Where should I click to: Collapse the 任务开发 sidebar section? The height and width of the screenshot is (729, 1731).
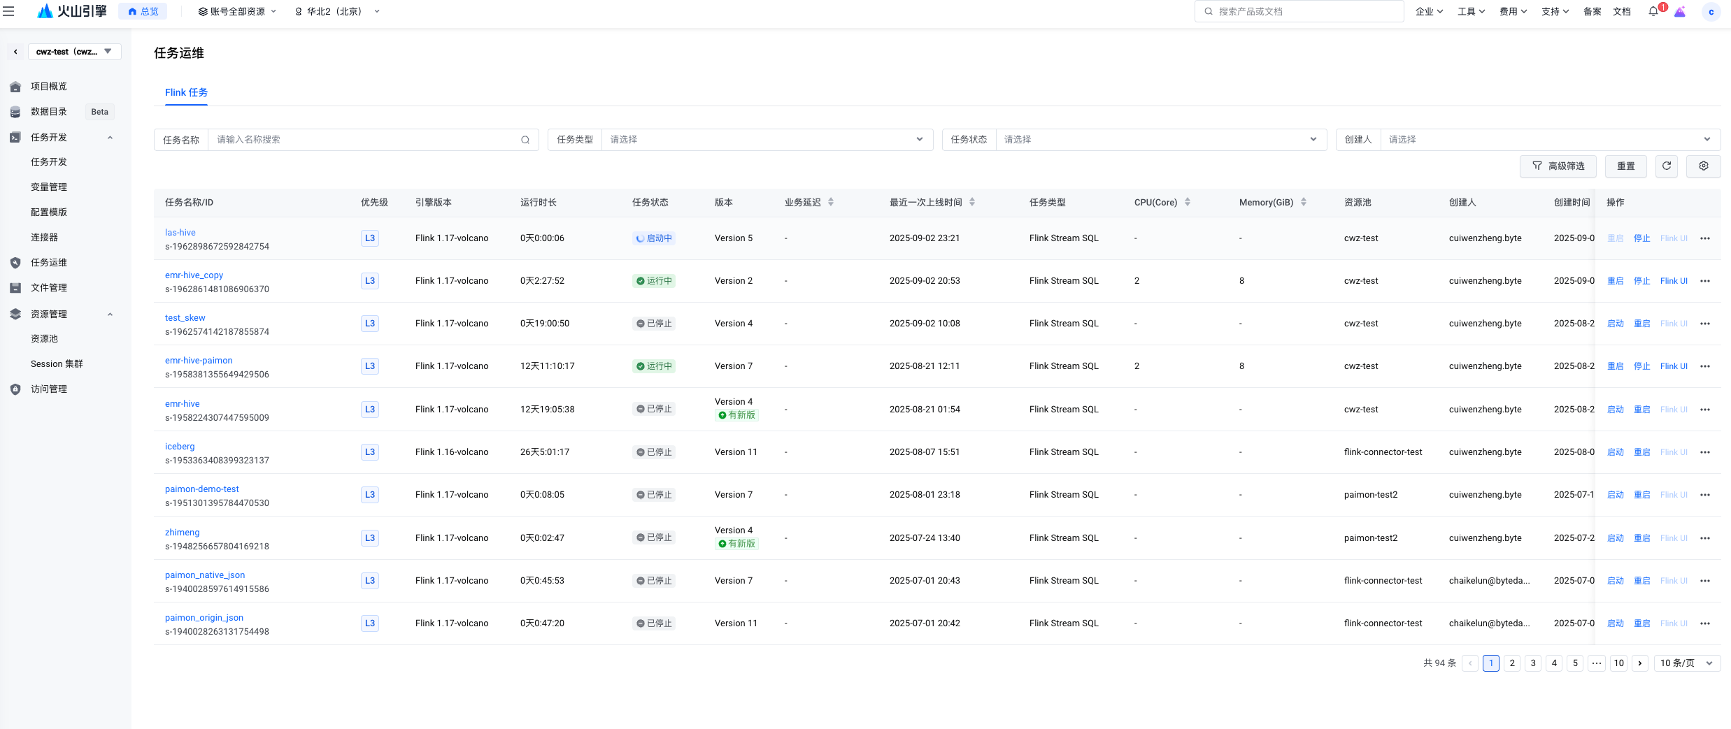pyautogui.click(x=110, y=138)
